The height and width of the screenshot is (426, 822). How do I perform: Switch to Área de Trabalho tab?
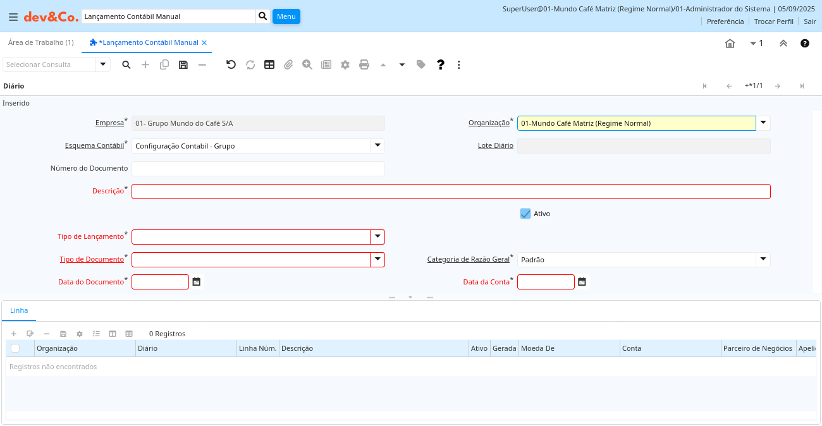pos(40,42)
